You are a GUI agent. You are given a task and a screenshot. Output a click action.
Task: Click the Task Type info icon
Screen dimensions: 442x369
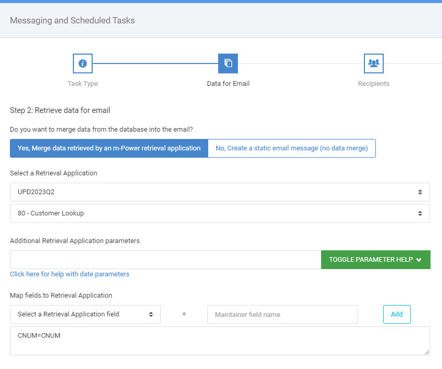(x=83, y=63)
